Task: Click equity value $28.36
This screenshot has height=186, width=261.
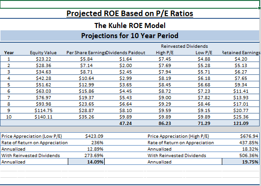Action: [x=43, y=66]
